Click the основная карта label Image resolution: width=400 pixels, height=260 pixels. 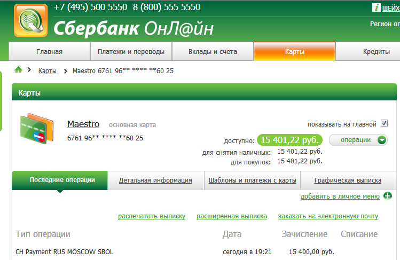coord(132,125)
